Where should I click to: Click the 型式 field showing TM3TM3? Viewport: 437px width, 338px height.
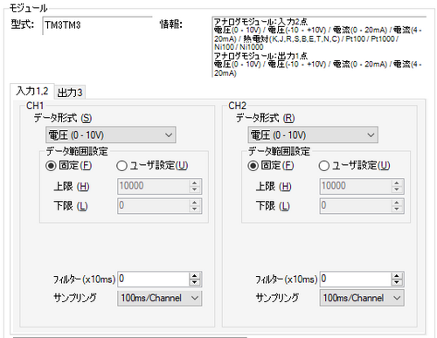pyautogui.click(x=97, y=25)
